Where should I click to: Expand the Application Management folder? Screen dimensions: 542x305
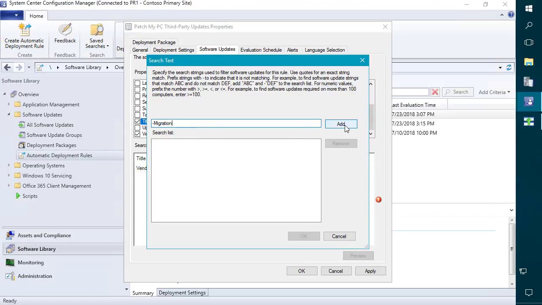click(9, 105)
